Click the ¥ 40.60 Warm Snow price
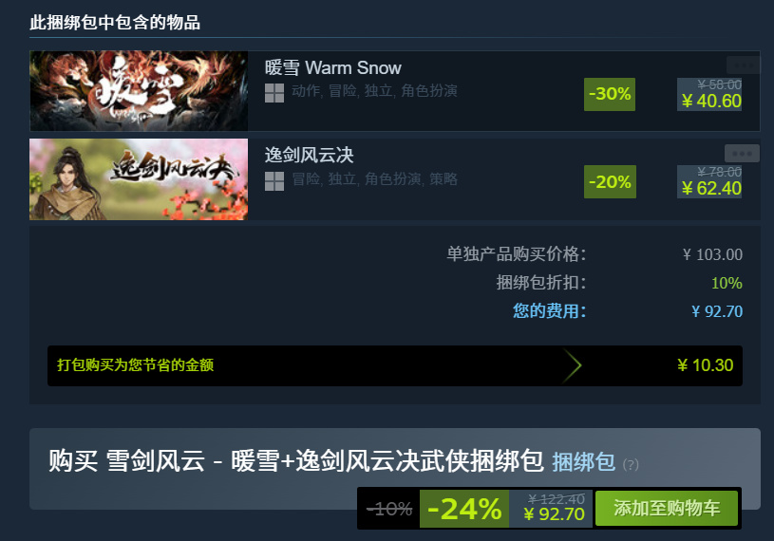This screenshot has height=541, width=774. (x=711, y=101)
